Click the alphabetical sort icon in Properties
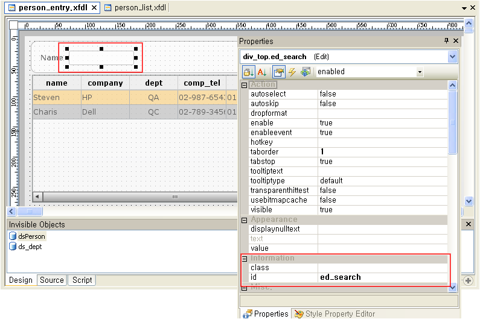 (263, 72)
